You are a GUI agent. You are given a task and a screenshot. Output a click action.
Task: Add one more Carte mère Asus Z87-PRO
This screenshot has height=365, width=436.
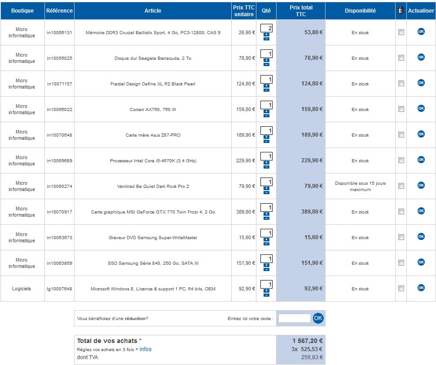tap(266, 137)
